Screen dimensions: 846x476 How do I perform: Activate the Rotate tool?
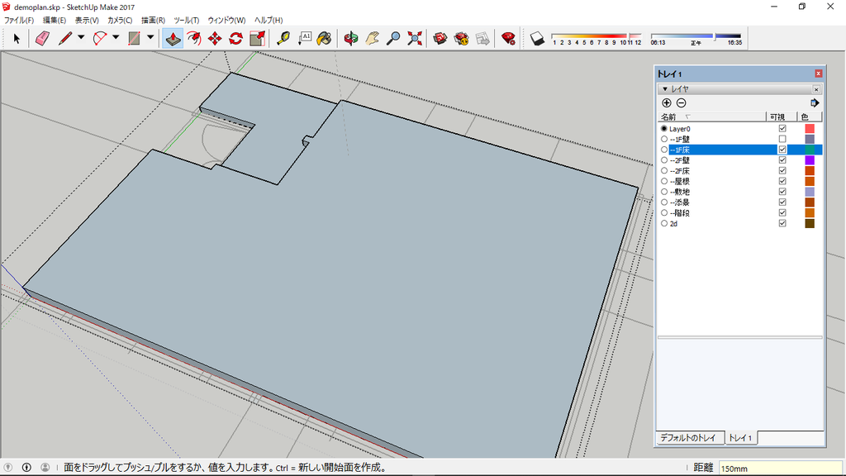click(235, 38)
